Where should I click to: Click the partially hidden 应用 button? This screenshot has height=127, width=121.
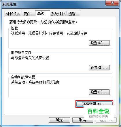(x=106, y=120)
